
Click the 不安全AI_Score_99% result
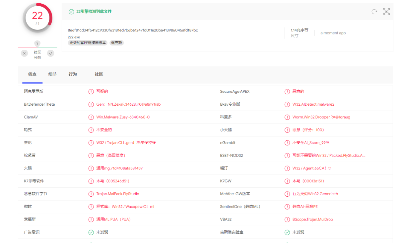coord(311,143)
